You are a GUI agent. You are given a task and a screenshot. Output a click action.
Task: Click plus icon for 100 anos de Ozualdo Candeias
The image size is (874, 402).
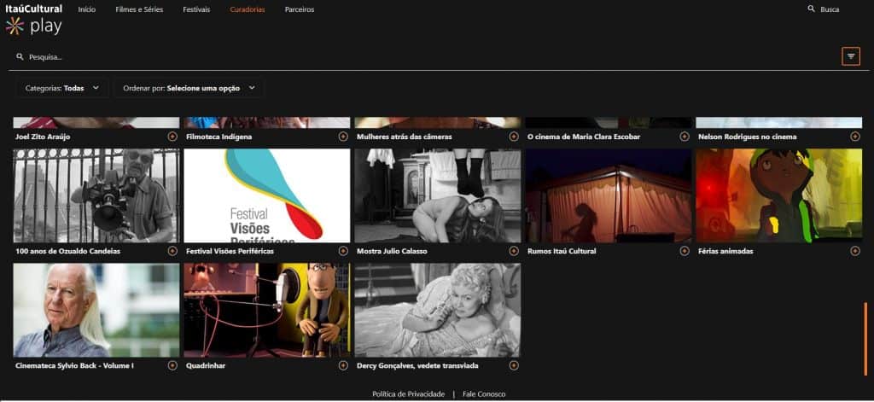172,251
